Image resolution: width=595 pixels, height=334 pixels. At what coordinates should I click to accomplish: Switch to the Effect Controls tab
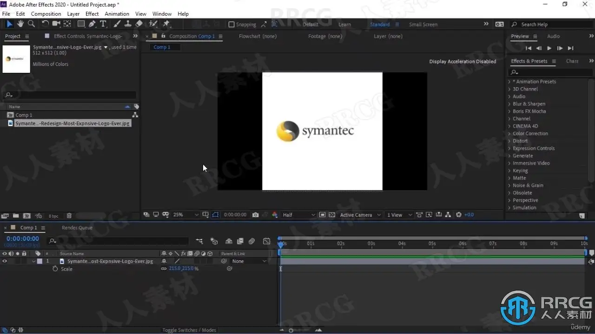[88, 36]
